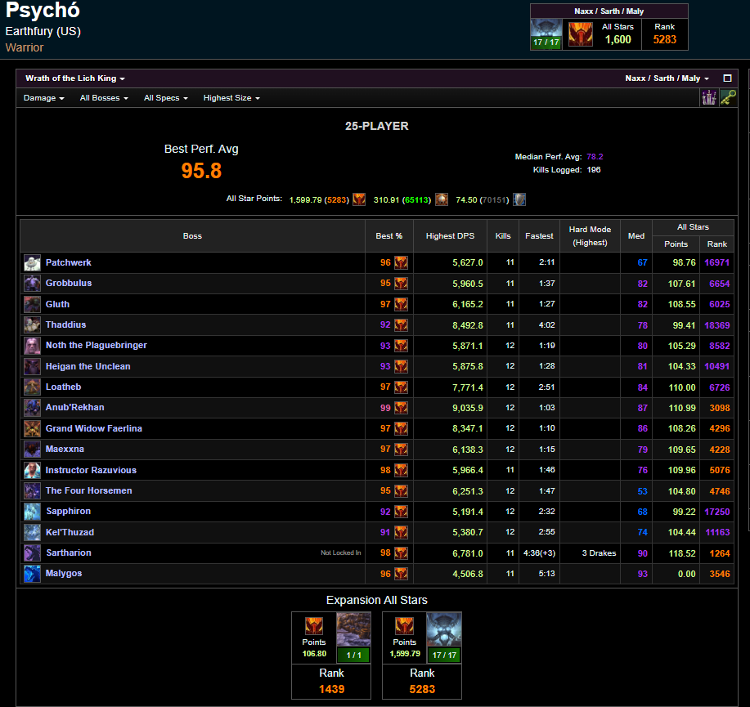Open Noth the Plaguebringer boss icon
This screenshot has height=707, width=750.
click(32, 346)
